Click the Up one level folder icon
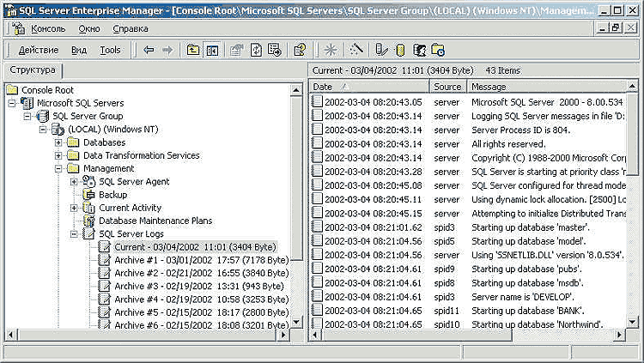644x363 pixels. click(x=193, y=51)
